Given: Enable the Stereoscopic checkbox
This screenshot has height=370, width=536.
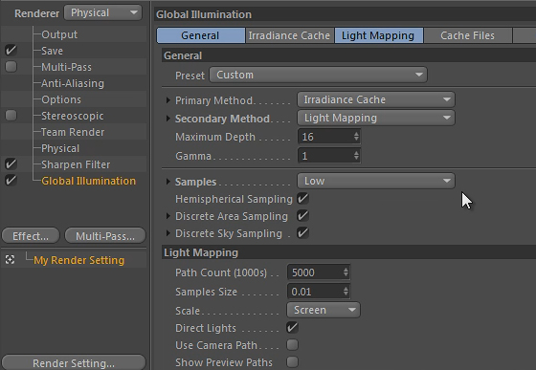Looking at the screenshot, I should pyautogui.click(x=11, y=116).
